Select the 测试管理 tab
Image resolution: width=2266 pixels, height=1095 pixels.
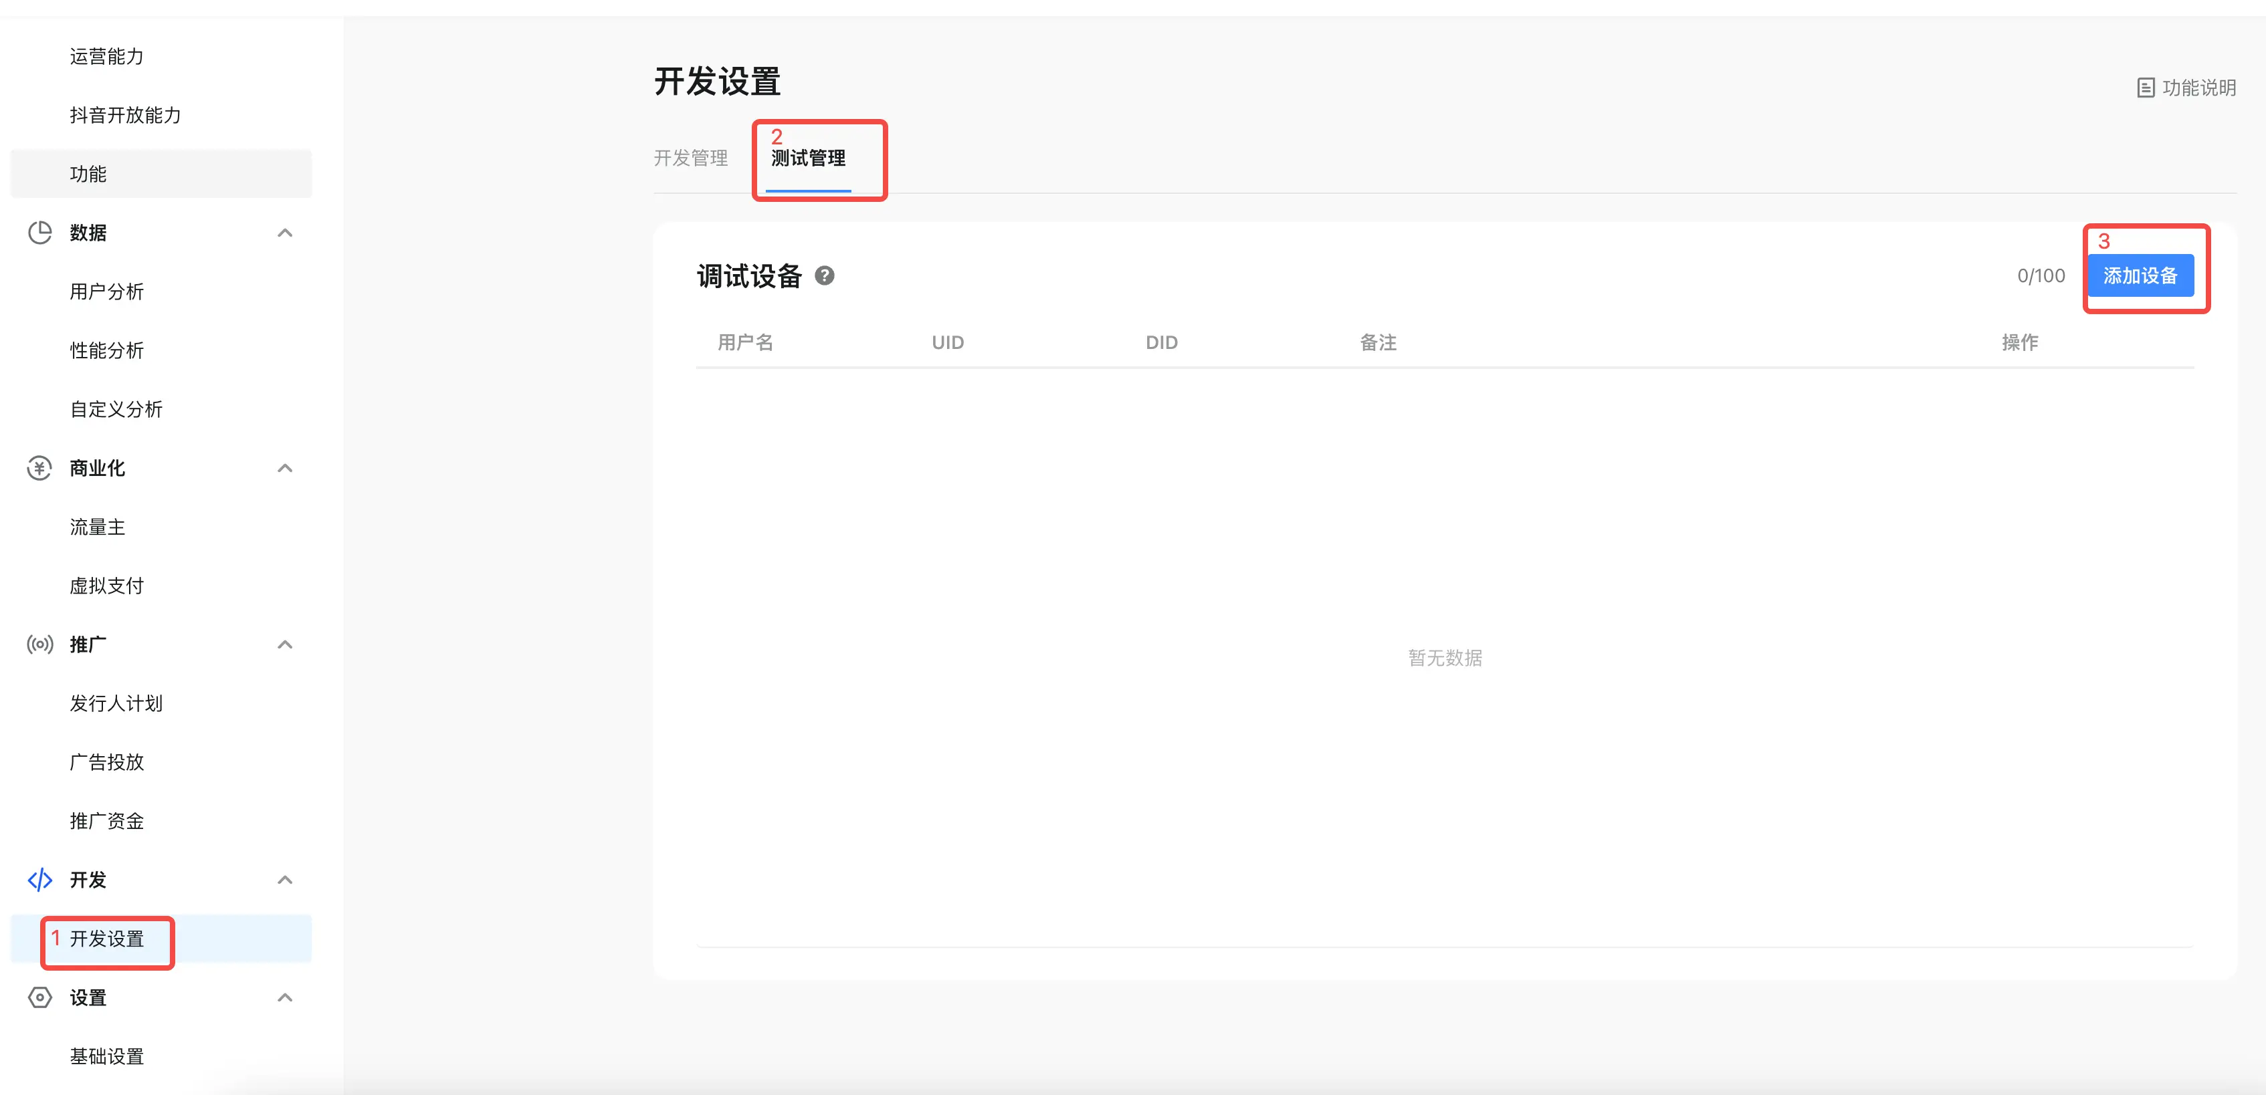809,158
